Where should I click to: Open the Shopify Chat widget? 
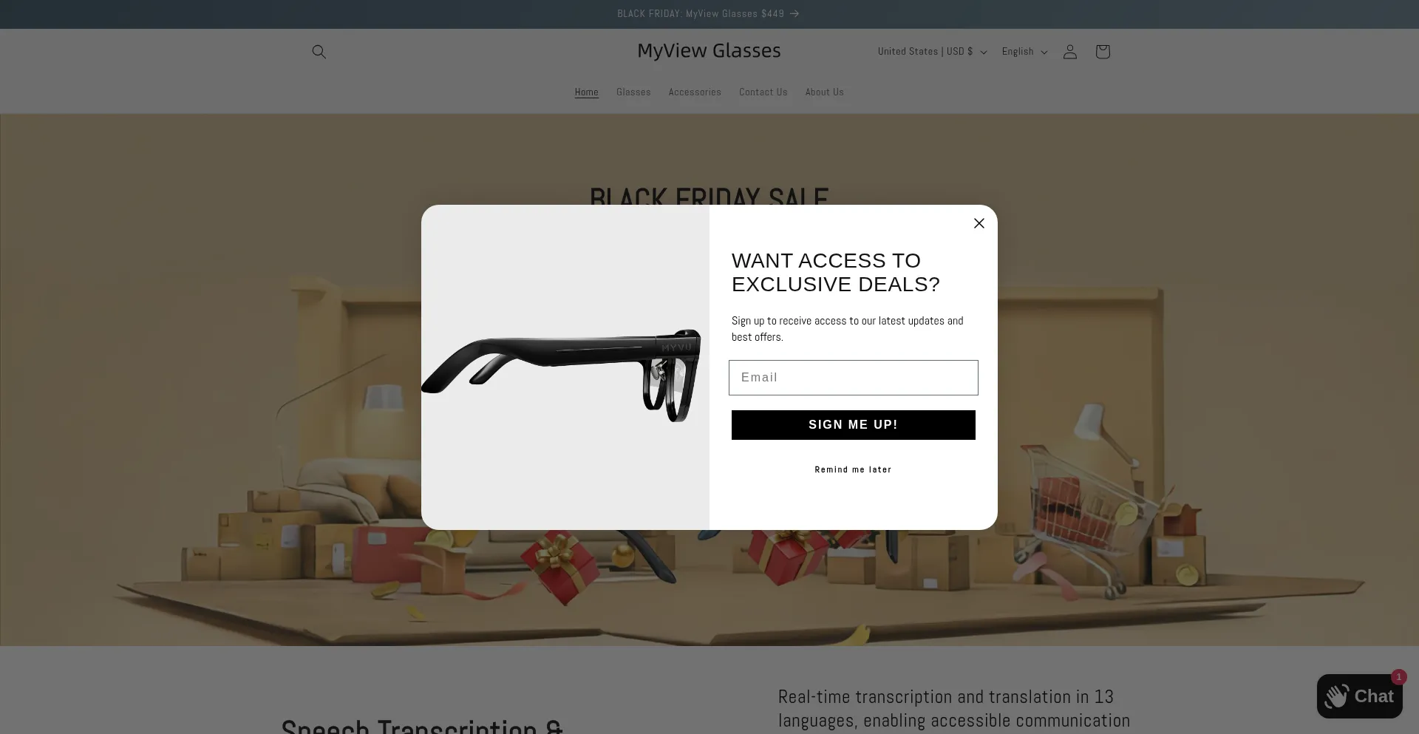[x=1359, y=696]
